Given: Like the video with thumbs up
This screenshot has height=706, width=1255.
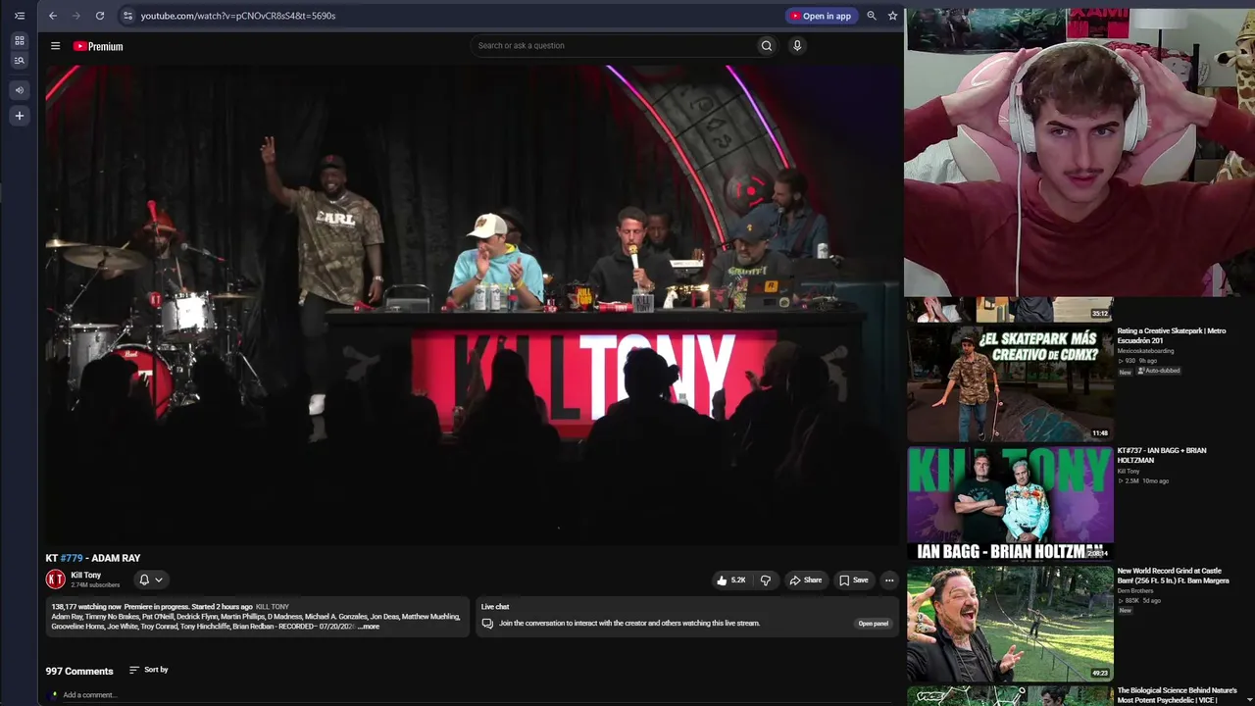Looking at the screenshot, I should 730,580.
